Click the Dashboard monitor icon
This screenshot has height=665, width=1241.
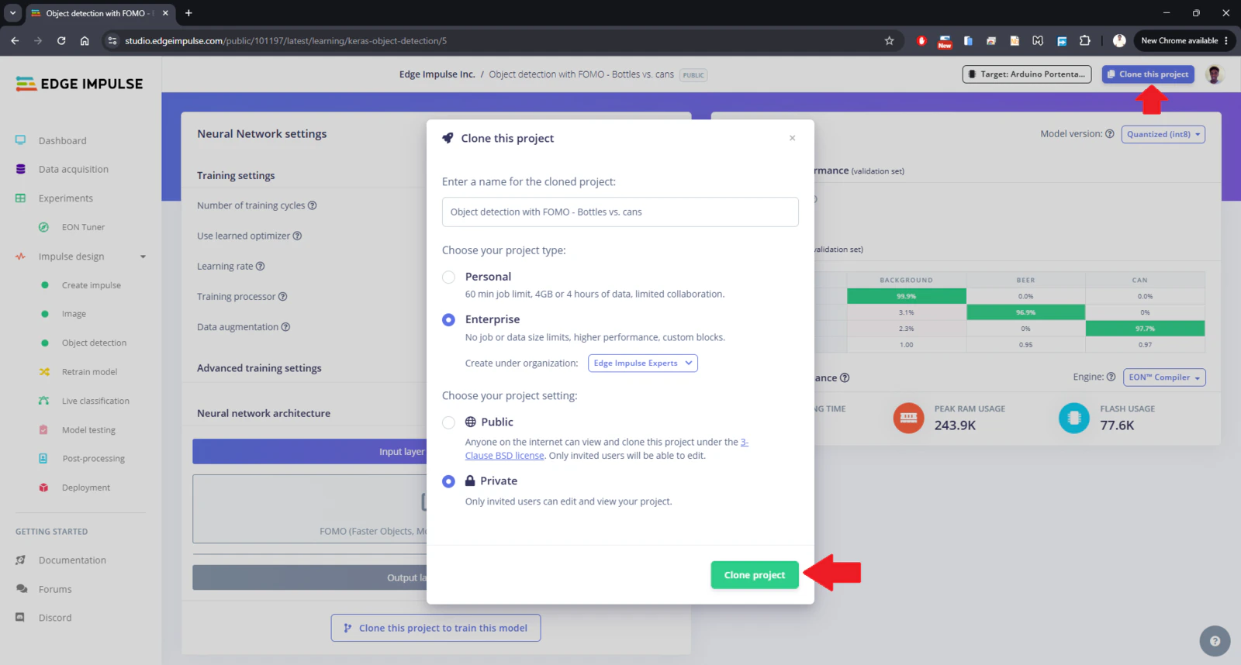(21, 140)
